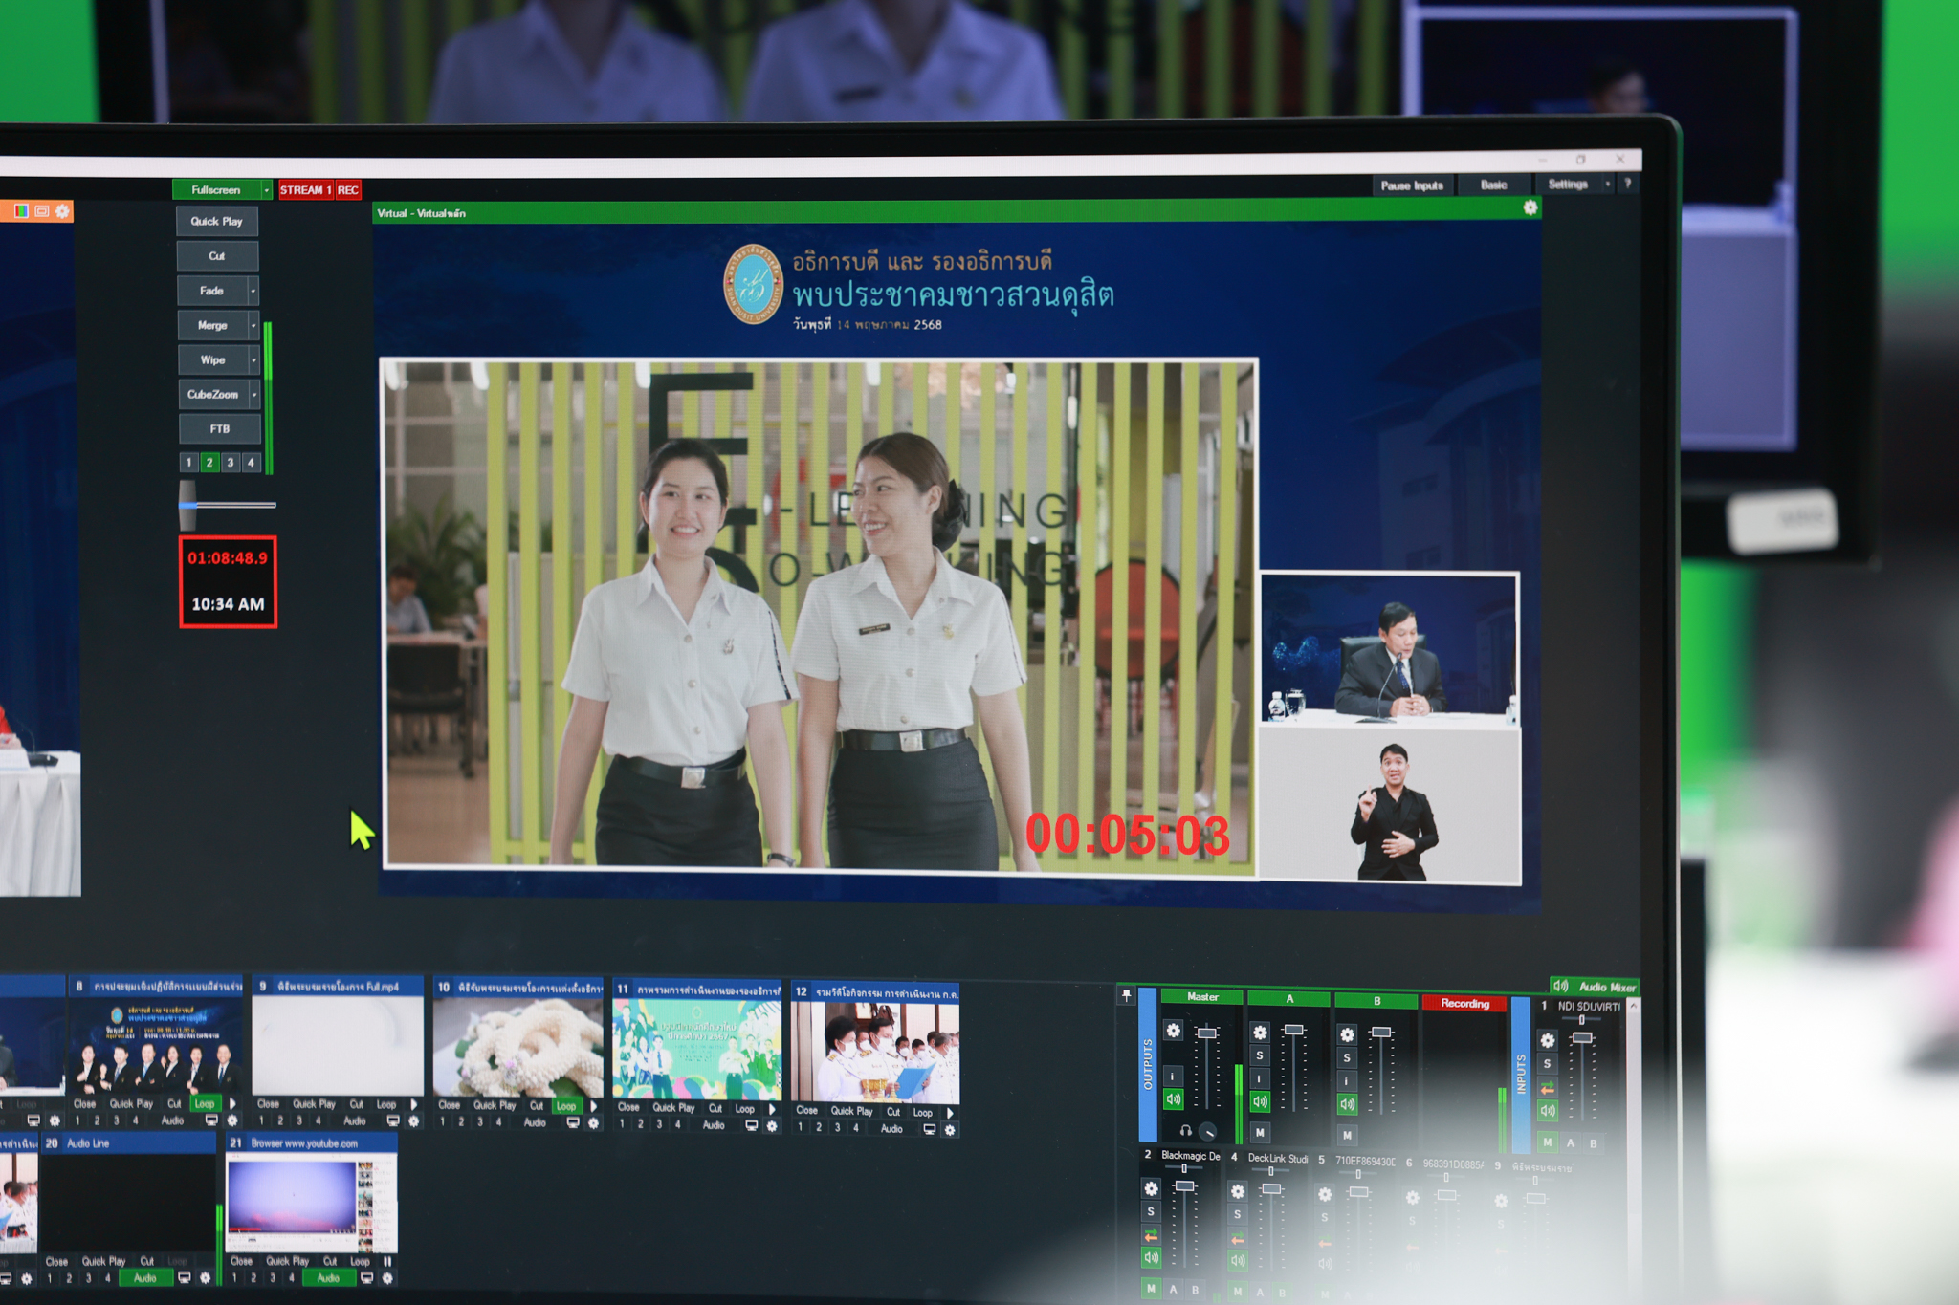Screen dimensions: 1959x1305
Task: Open settings gear on input 11
Action: (772, 1126)
